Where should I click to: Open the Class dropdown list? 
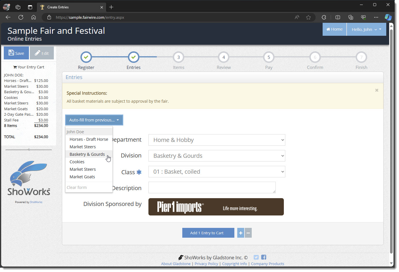pos(217,172)
